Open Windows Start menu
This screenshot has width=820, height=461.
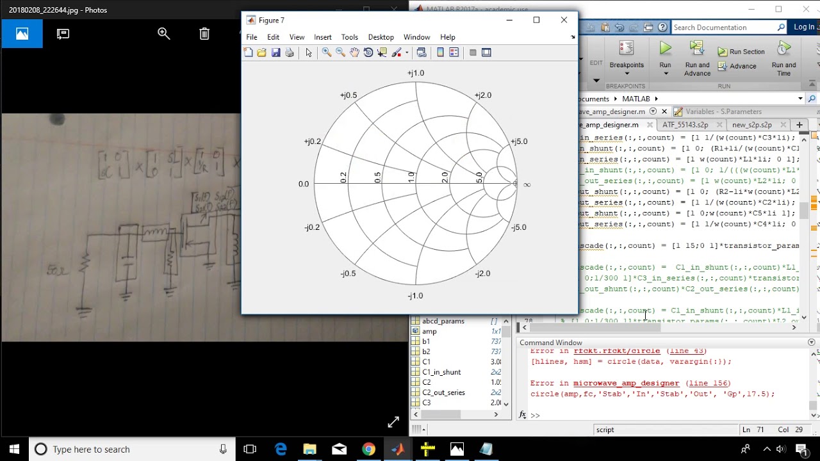point(15,449)
